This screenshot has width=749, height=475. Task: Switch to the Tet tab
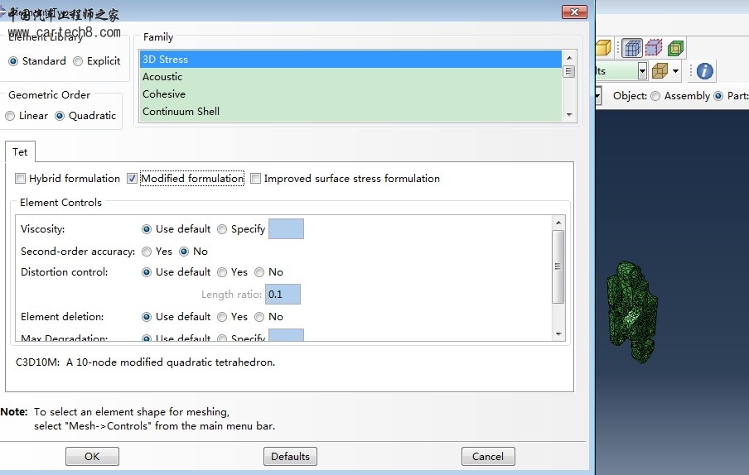(20, 152)
